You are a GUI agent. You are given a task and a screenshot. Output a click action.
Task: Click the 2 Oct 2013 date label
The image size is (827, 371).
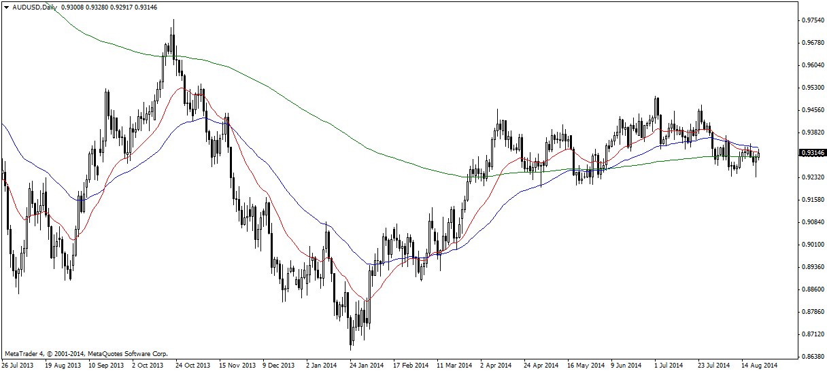pyautogui.click(x=147, y=365)
